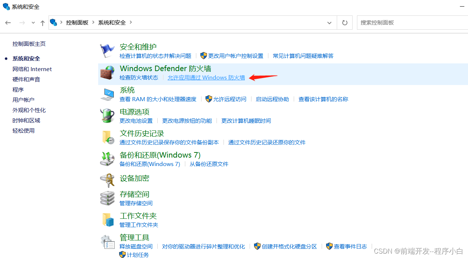Screen dimensions: 468x258
Task: Click the System computer monitor icon
Action: (107, 95)
